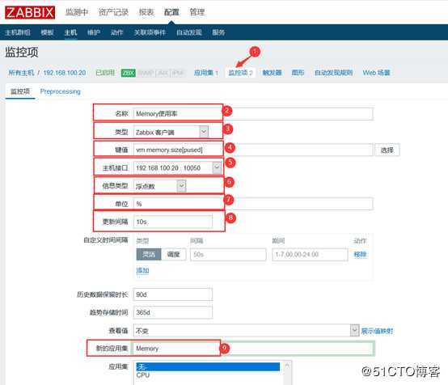Switch to the 监控项 form tab
The height and width of the screenshot is (385, 448).
20,91
